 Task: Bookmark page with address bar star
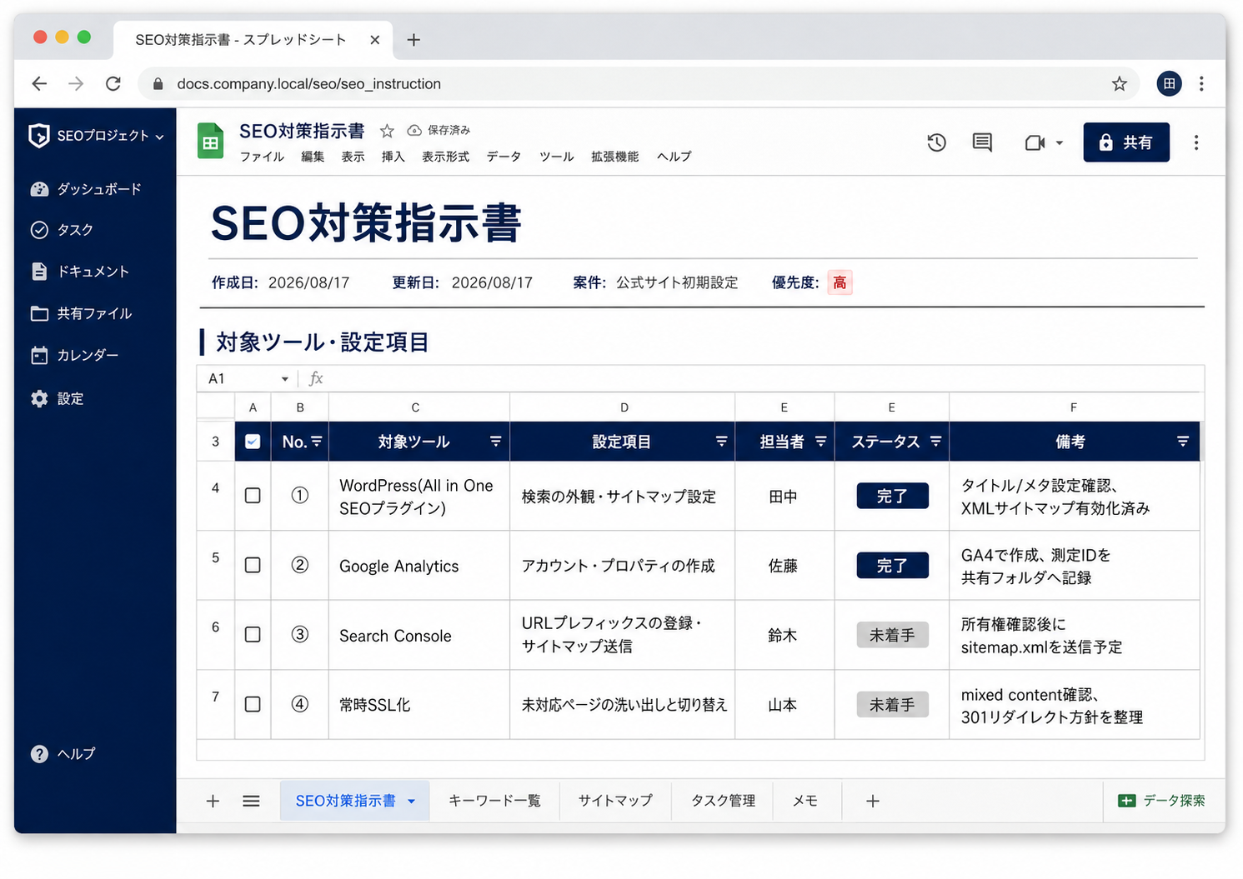point(1119,83)
